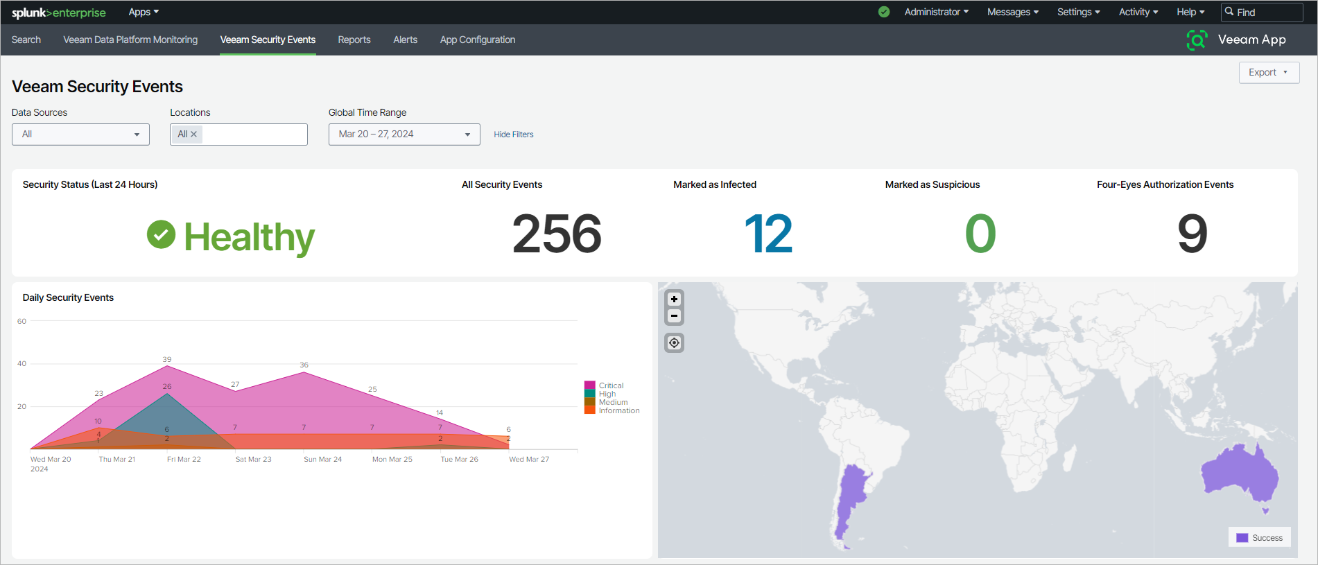
Task: Remove the All location tag
Action: coord(194,134)
